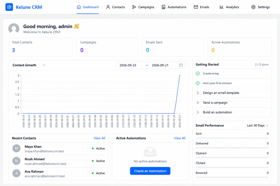
Task: Open Ava Rahman contact name
Action: tap(34, 172)
